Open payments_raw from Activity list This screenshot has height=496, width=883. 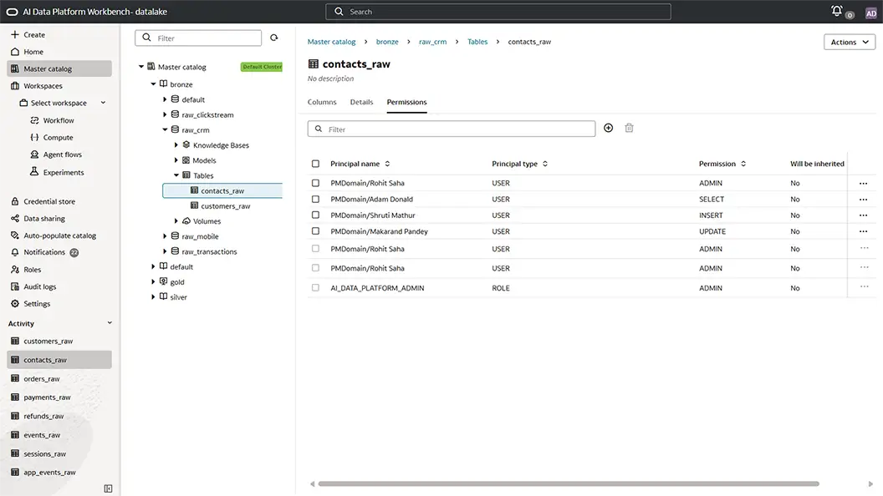(48, 397)
